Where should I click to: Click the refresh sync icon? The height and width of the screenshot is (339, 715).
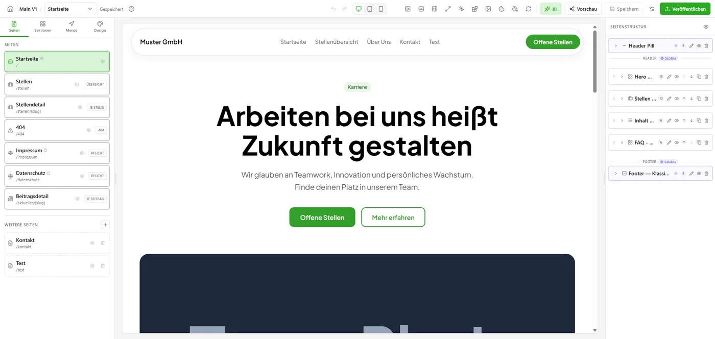pos(528,9)
